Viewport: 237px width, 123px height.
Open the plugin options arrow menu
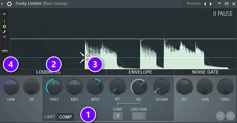2,3
